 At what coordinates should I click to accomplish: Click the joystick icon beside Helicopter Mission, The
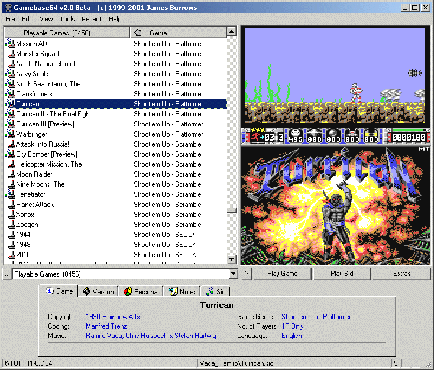(11, 164)
